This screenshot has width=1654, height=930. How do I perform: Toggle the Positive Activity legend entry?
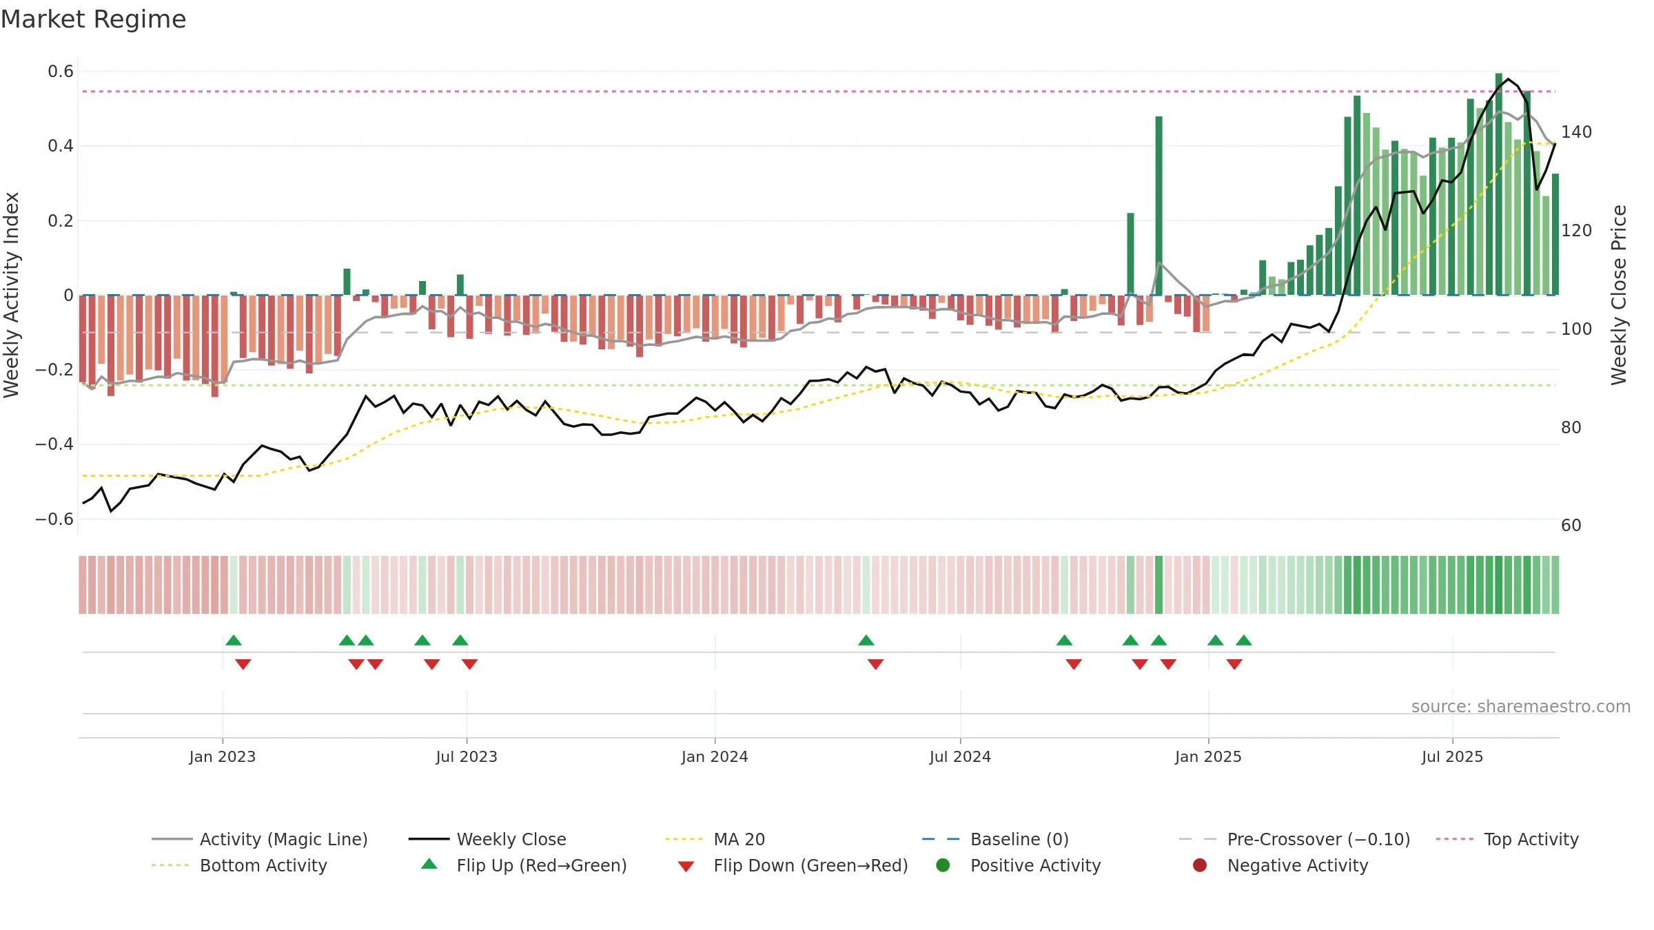(1019, 865)
